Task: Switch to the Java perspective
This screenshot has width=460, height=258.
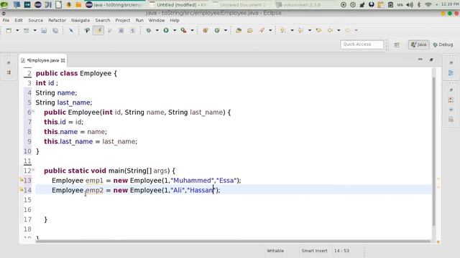Action: [x=418, y=44]
